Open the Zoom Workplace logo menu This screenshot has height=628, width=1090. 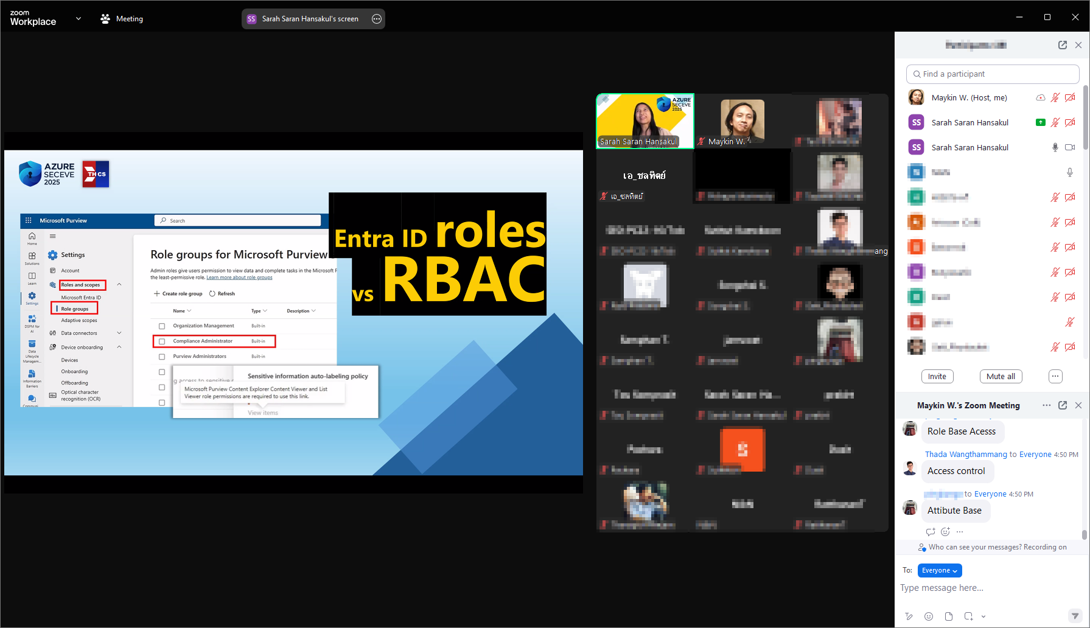[x=33, y=18]
